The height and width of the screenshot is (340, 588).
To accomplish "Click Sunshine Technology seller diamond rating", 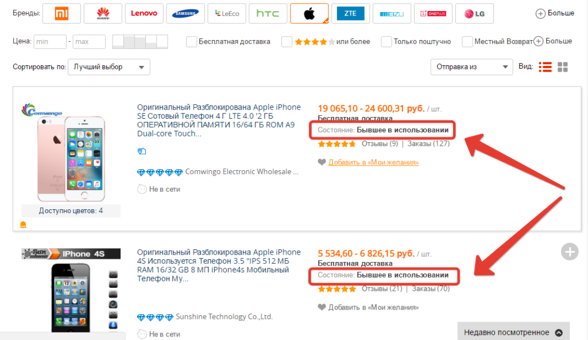I will [155, 317].
